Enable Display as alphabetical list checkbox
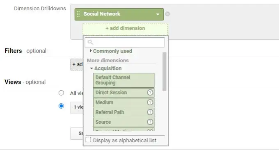279x150 pixels. [x=88, y=140]
